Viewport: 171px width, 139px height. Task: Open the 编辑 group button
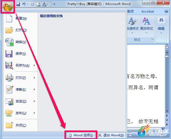coord(161,25)
